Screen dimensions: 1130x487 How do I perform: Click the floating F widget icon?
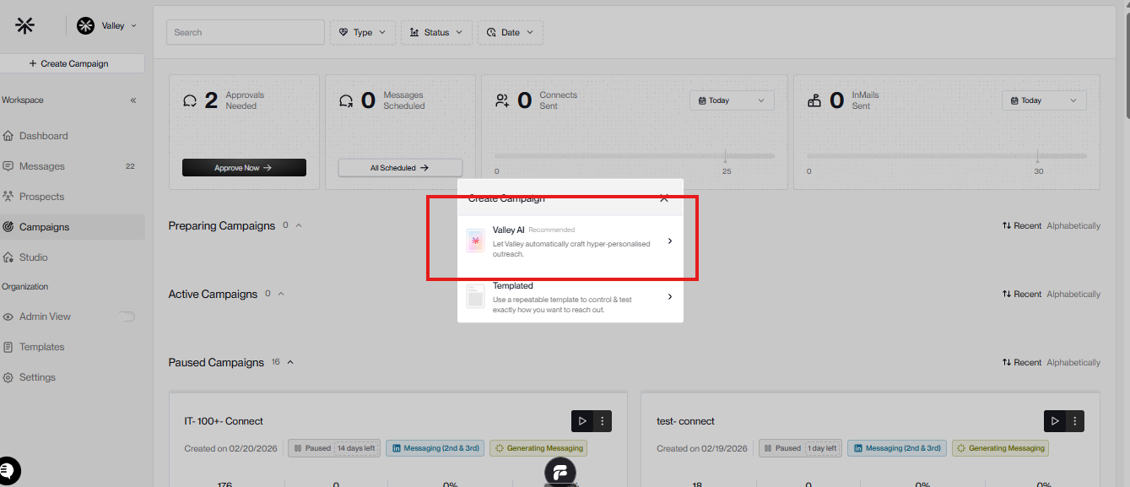point(560,471)
